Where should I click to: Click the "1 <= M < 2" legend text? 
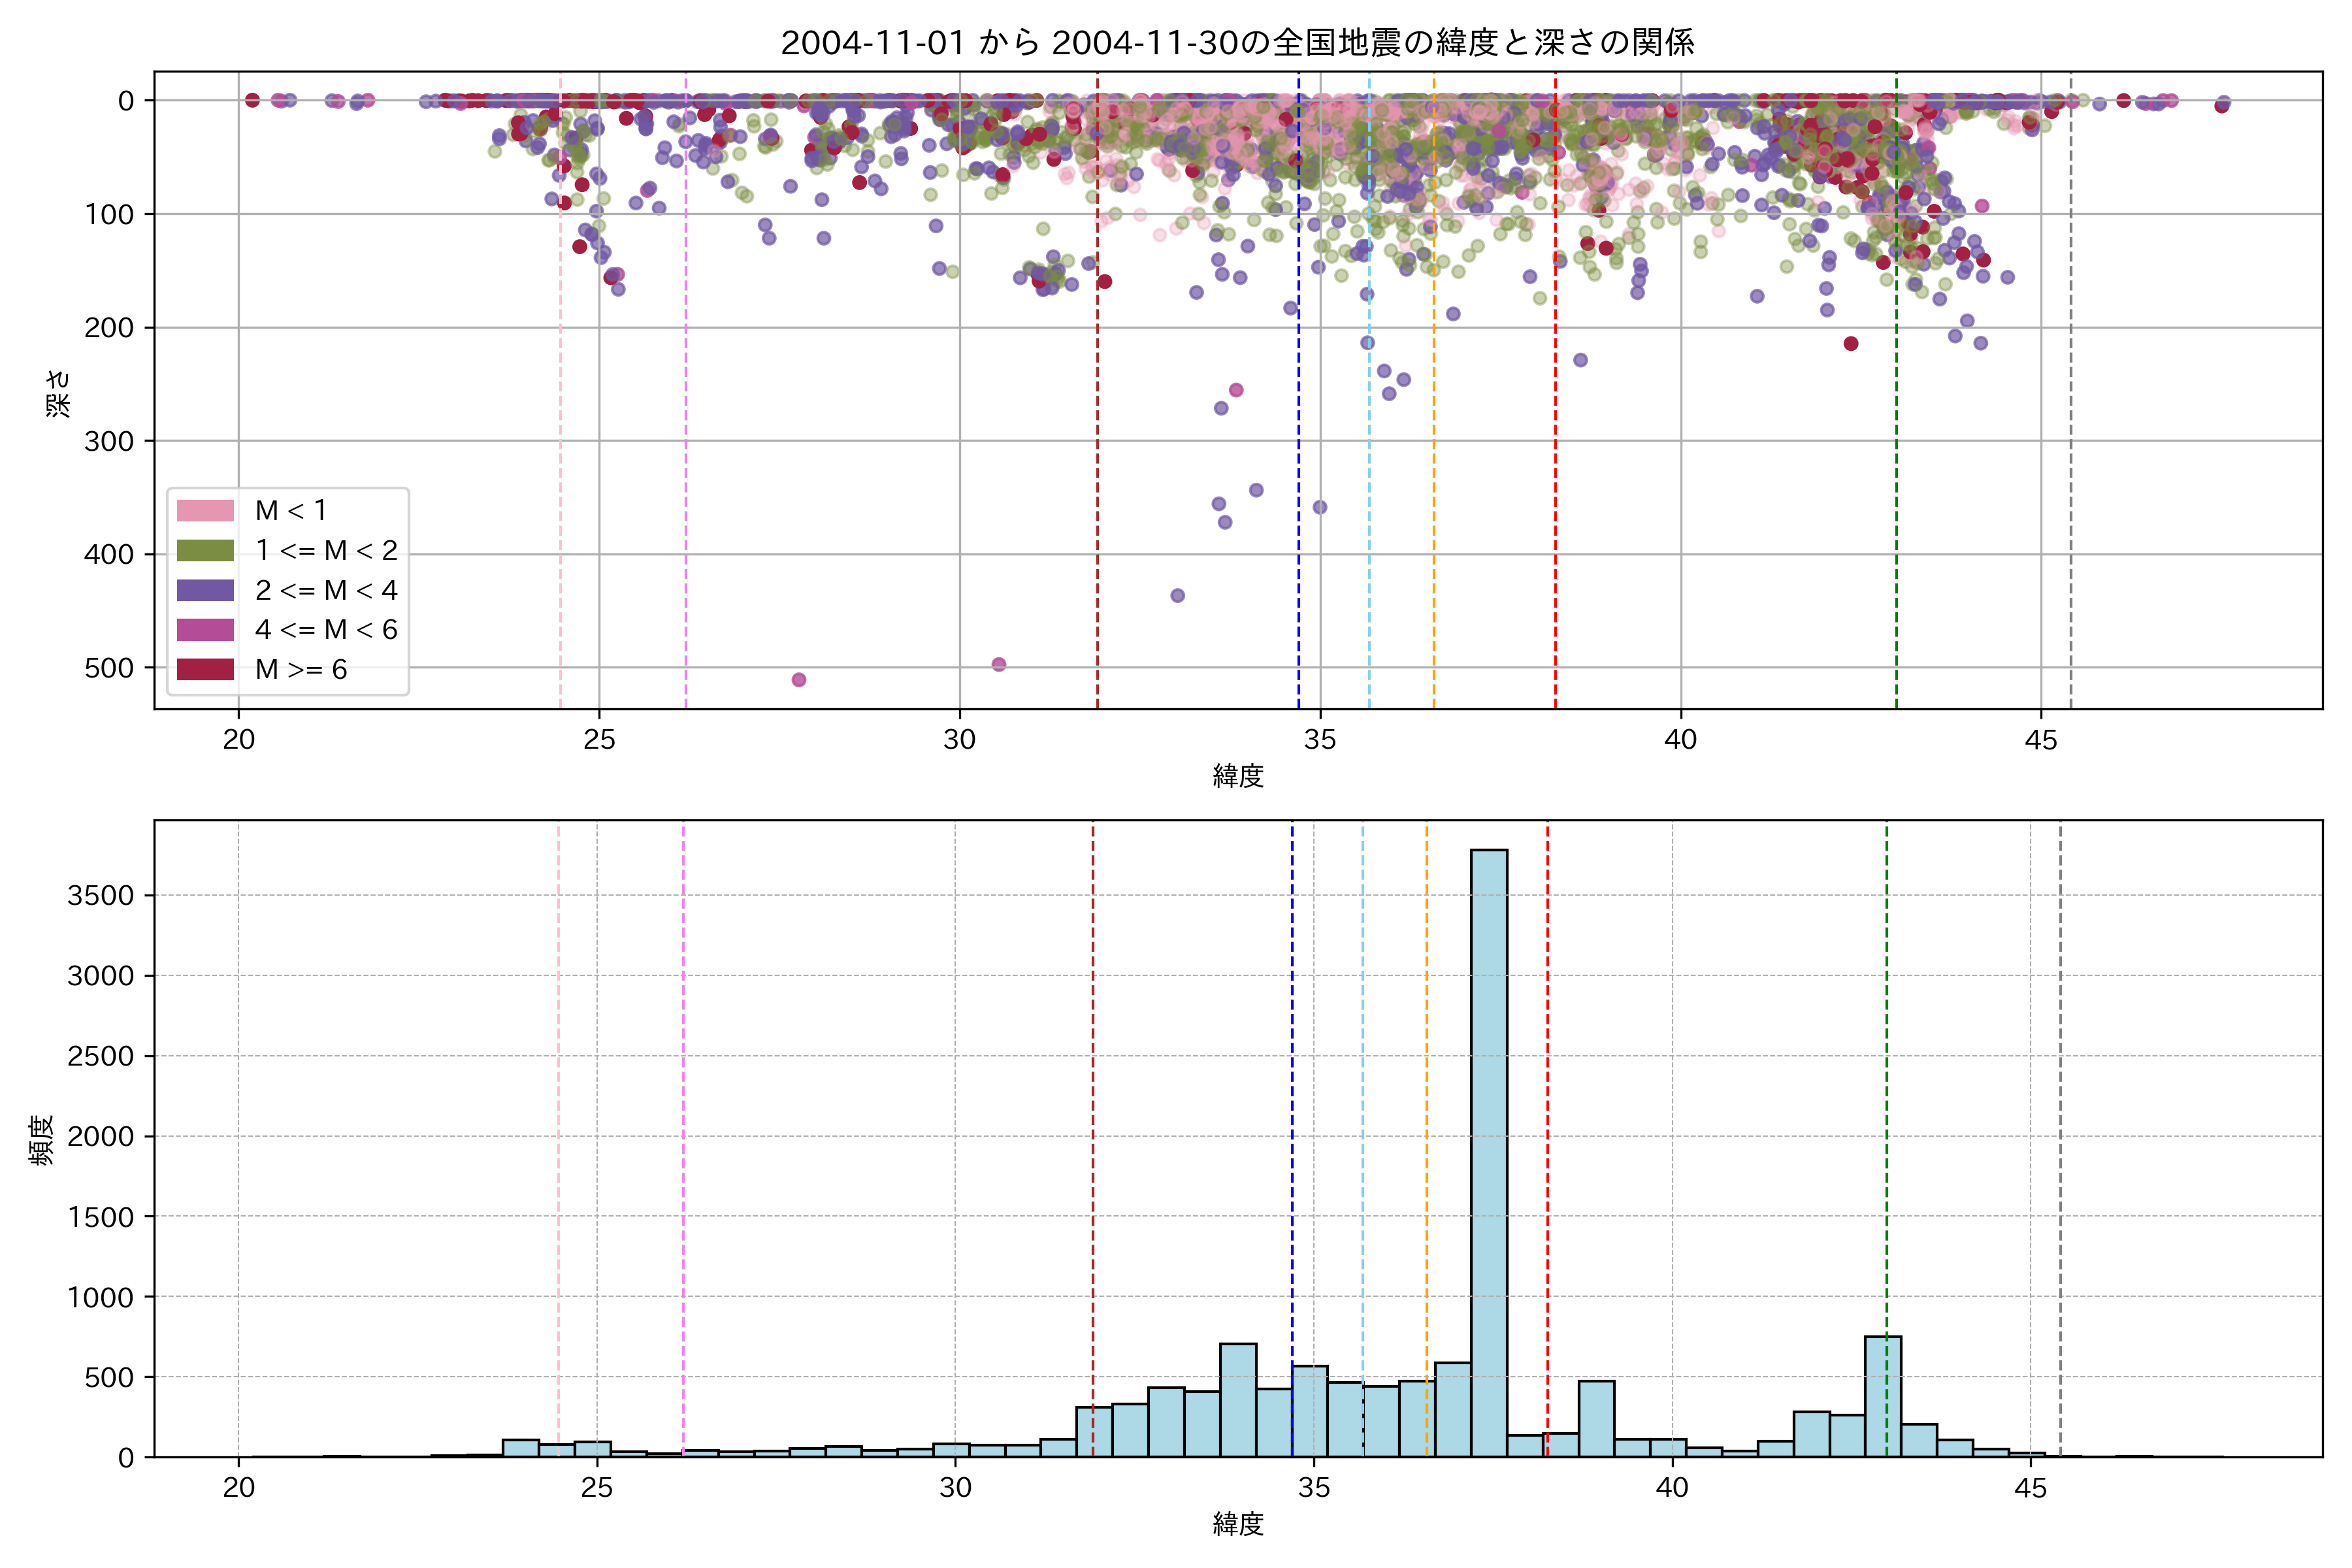[326, 551]
